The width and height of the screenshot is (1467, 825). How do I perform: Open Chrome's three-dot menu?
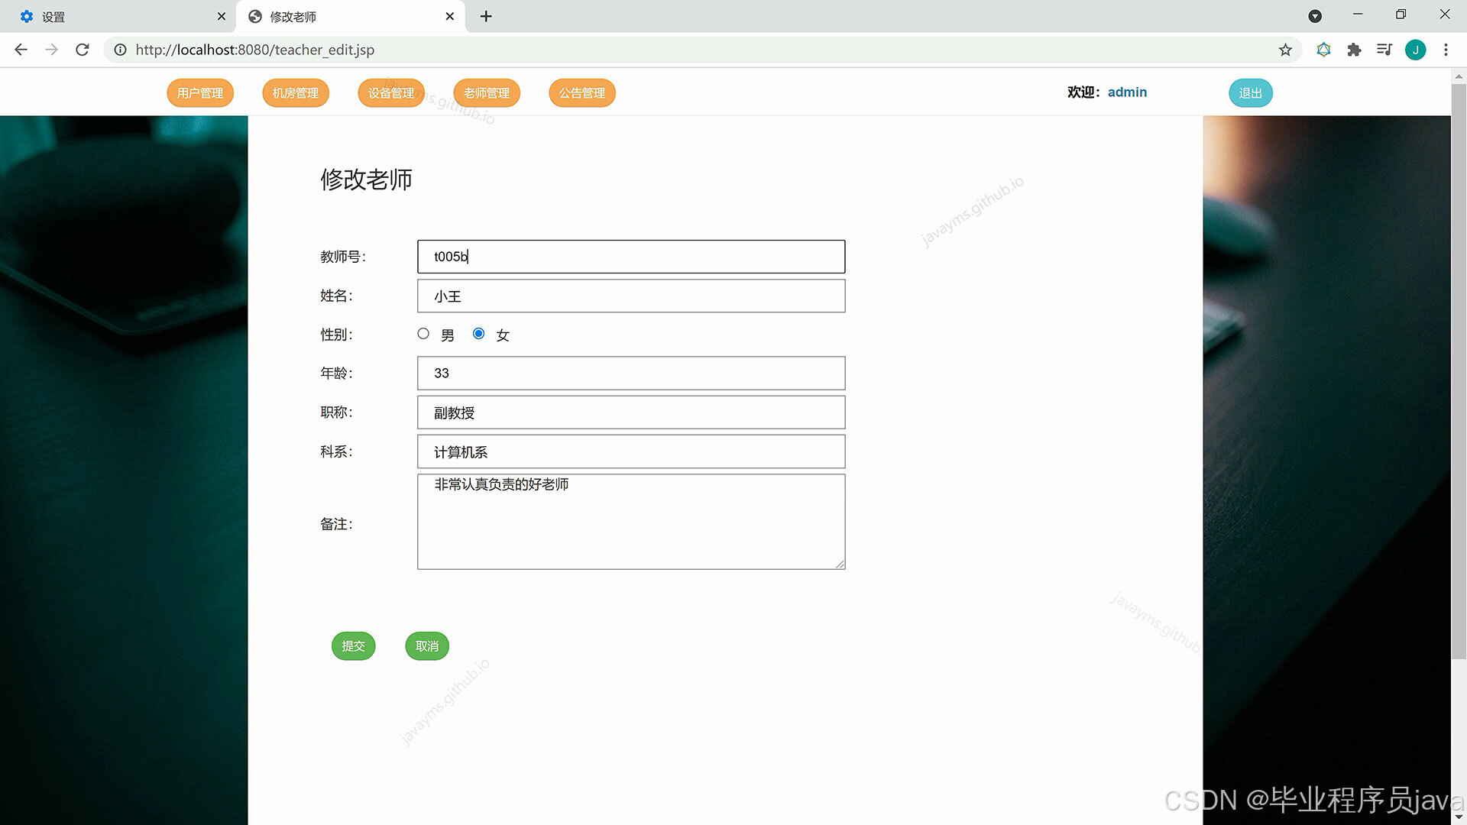(1446, 50)
